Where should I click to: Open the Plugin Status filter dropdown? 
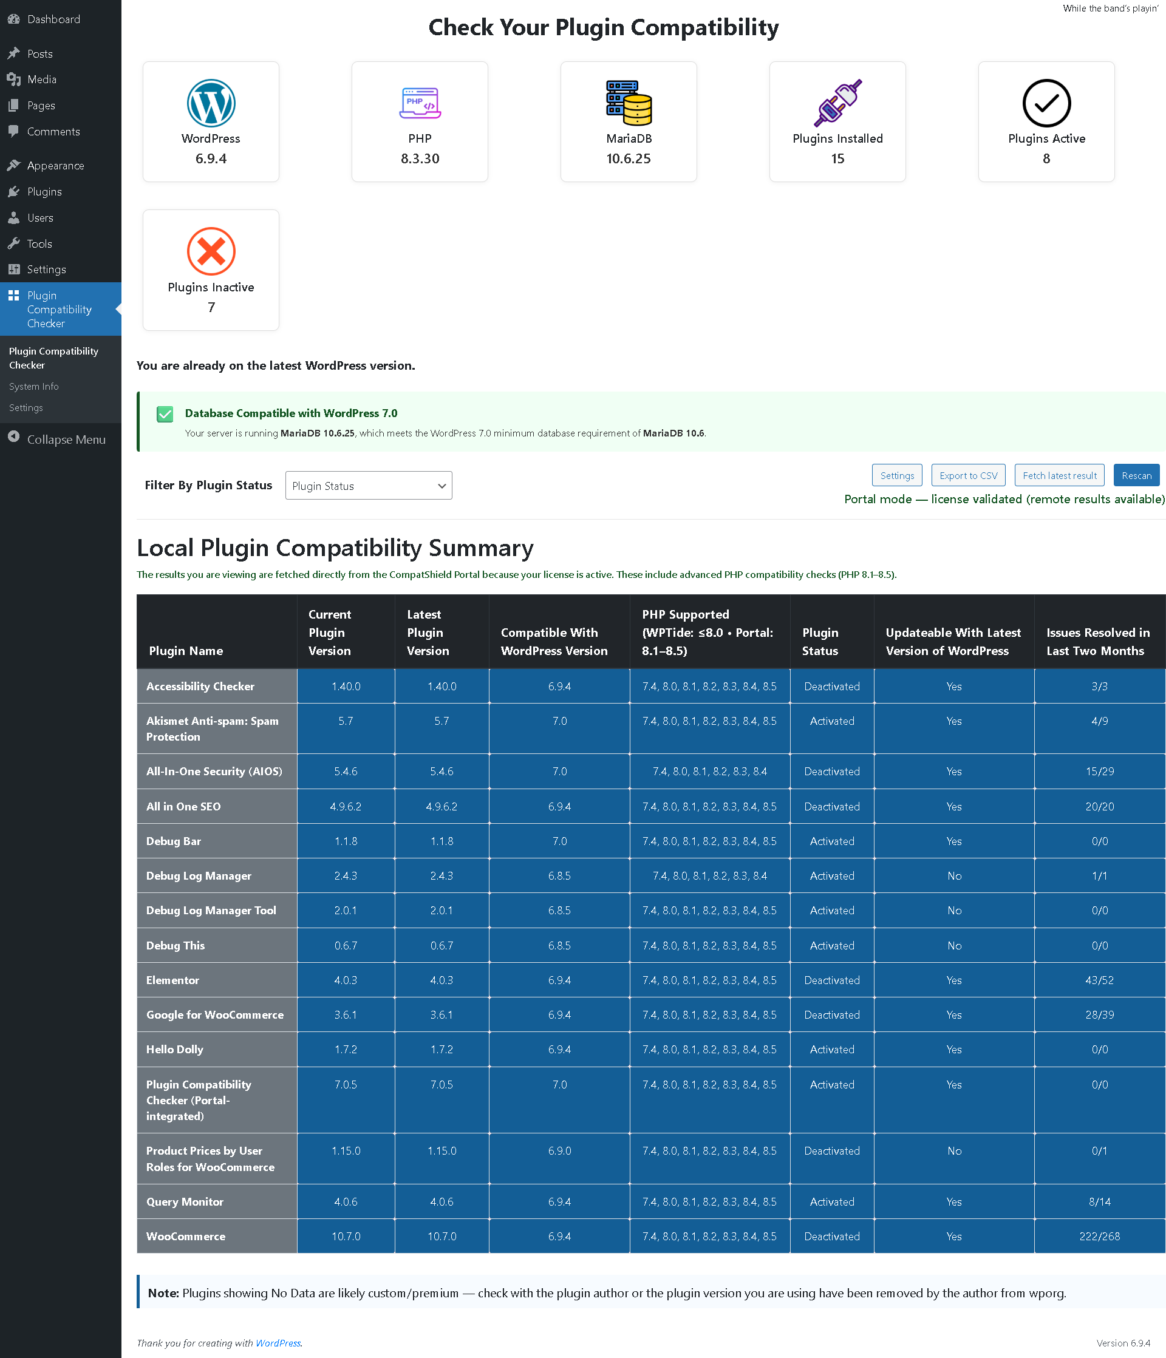tap(369, 486)
